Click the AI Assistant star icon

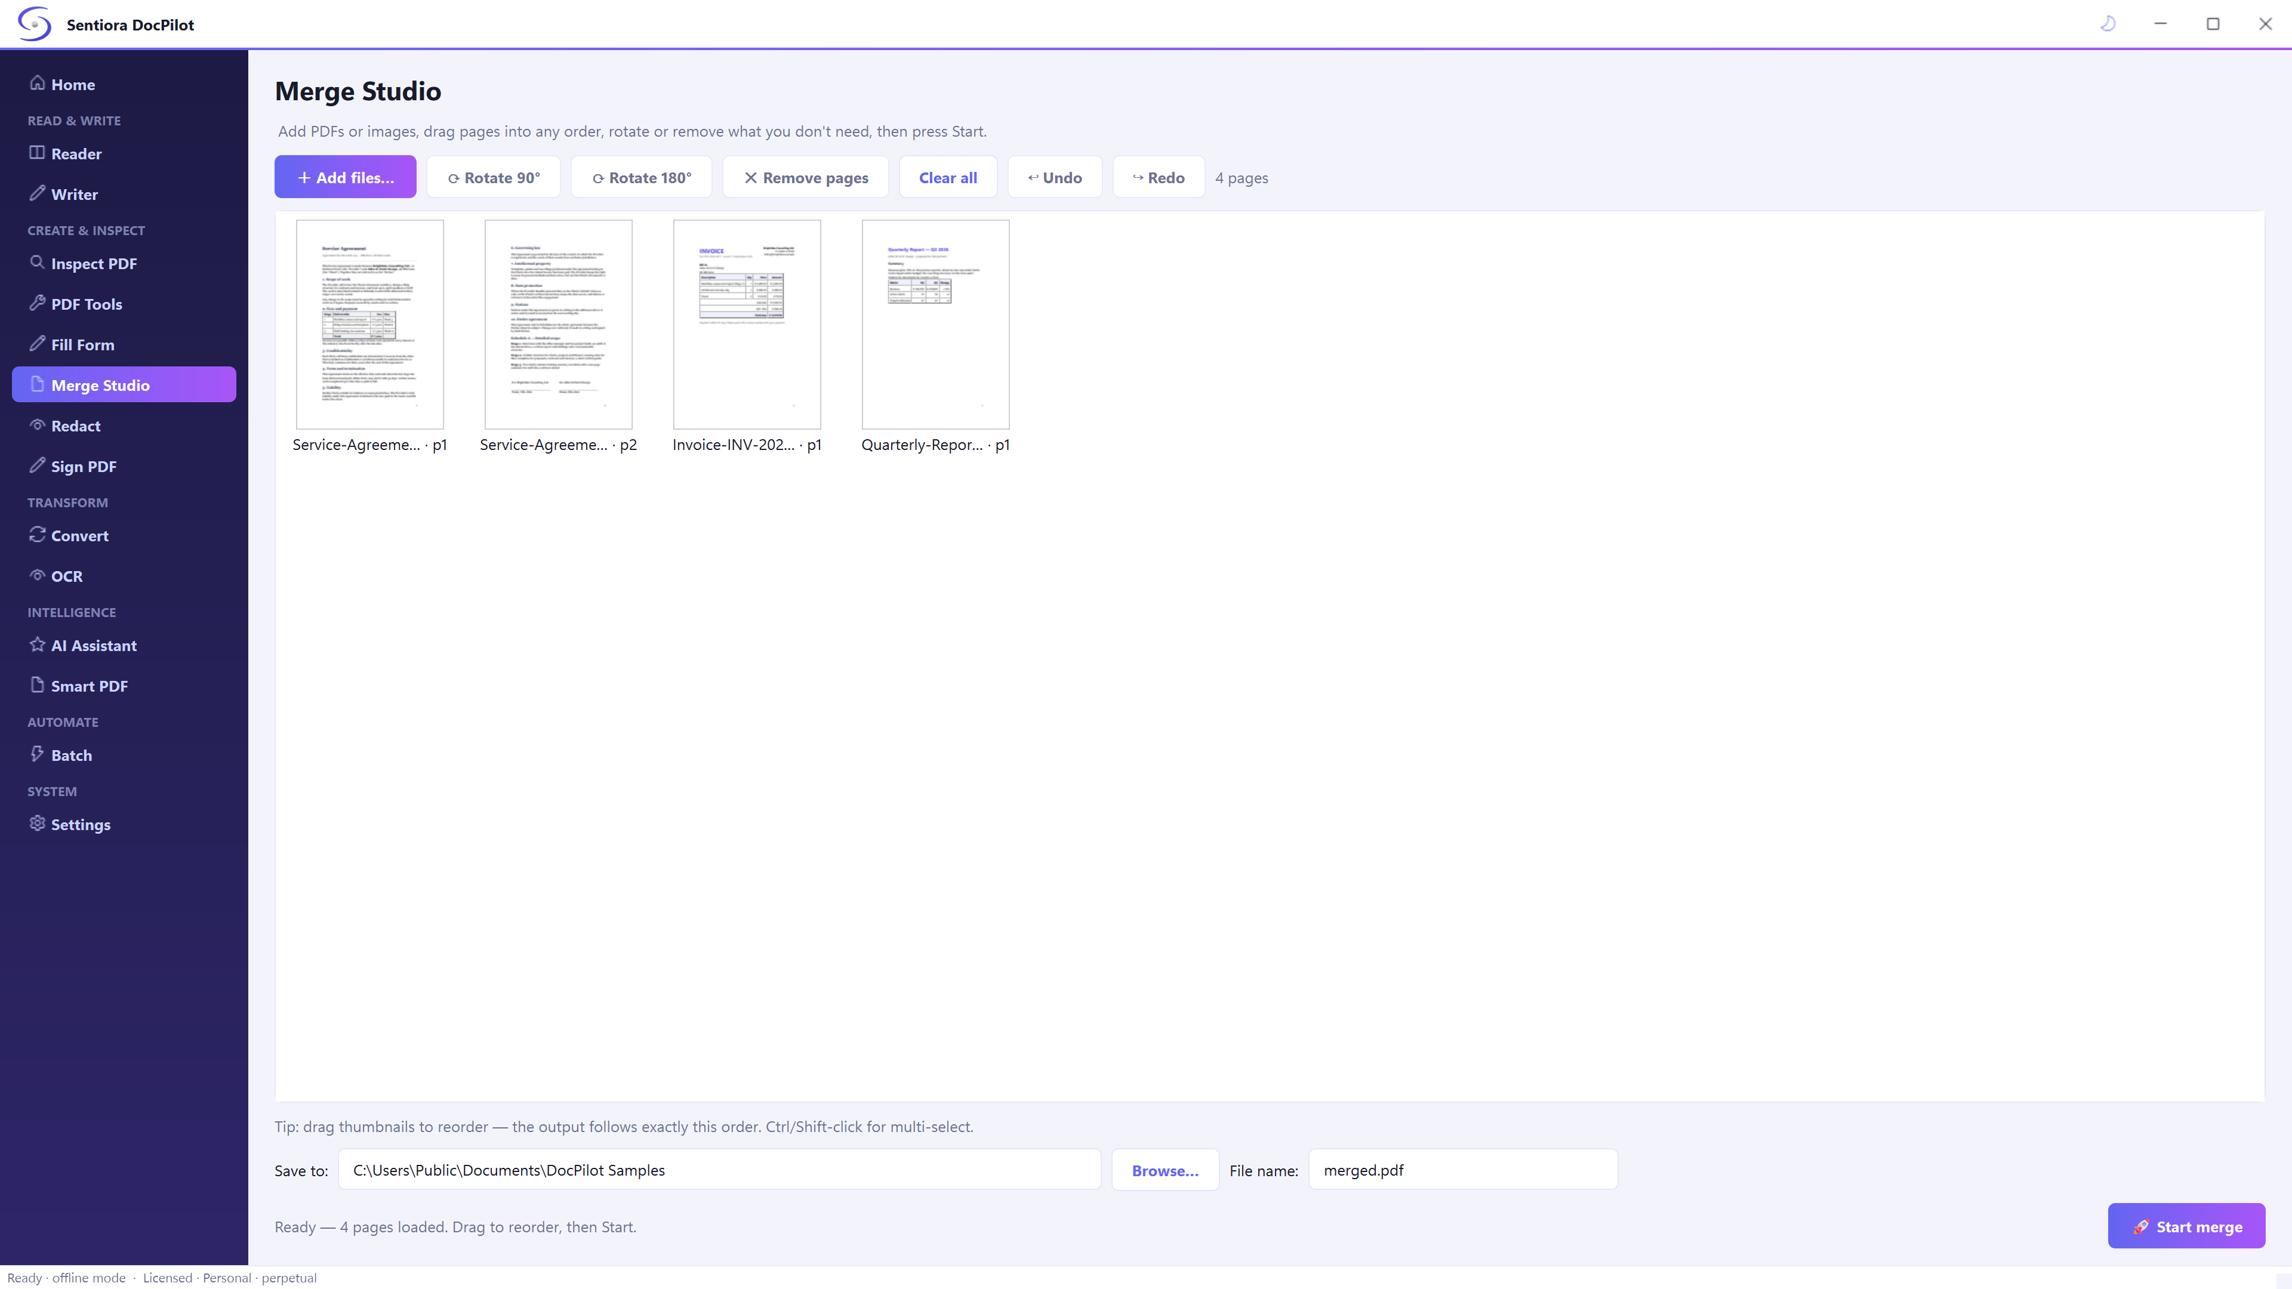(x=38, y=644)
